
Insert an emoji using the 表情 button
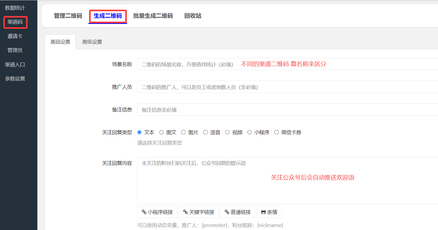coord(269,212)
